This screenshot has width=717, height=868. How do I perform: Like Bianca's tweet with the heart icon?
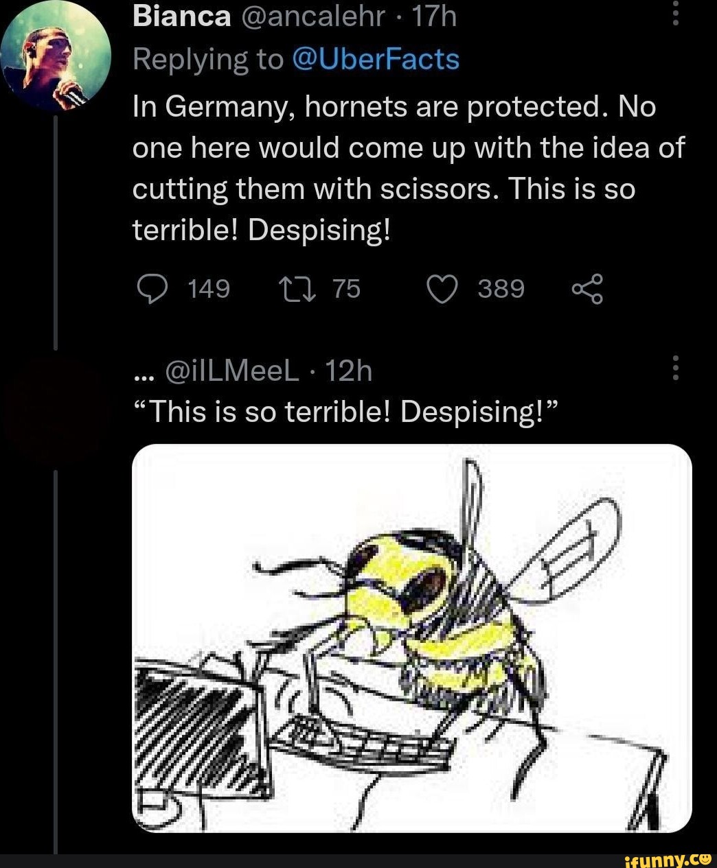443,289
